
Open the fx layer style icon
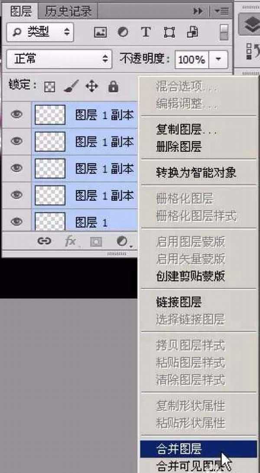[x=70, y=241]
